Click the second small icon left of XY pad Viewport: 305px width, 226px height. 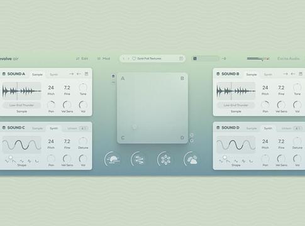point(113,83)
